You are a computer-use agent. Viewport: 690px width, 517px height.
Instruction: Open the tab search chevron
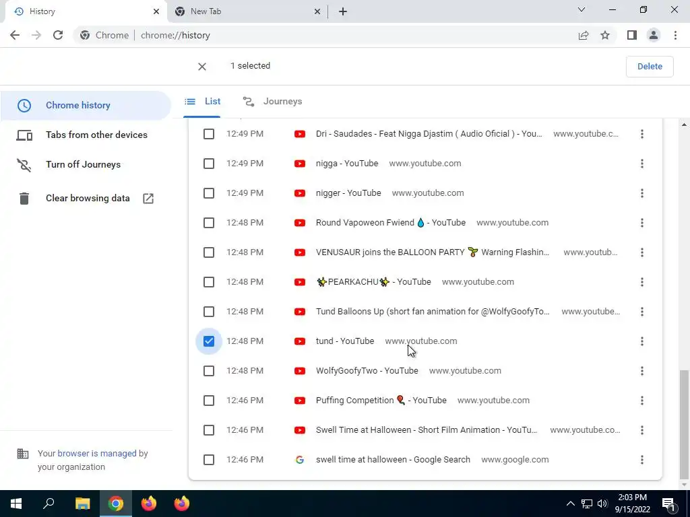tap(582, 9)
